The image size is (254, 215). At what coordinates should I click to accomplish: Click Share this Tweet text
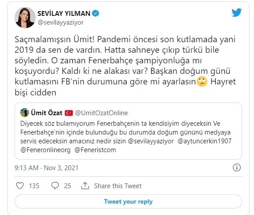click(118, 186)
